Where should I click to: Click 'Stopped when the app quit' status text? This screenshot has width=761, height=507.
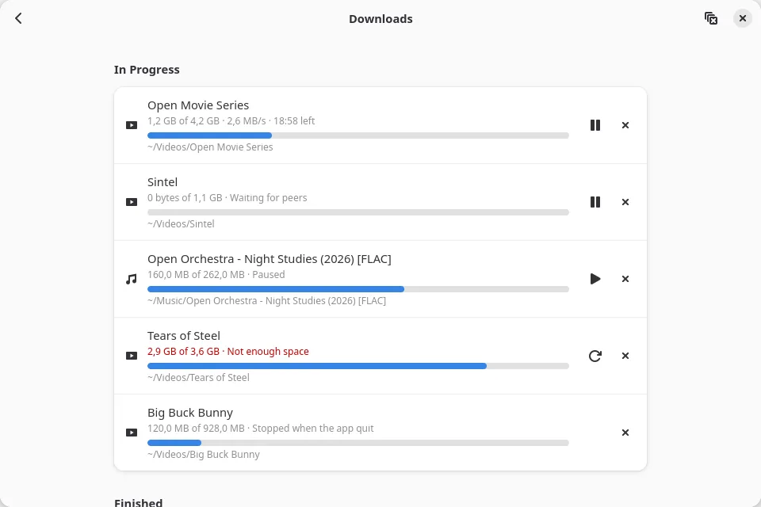(x=313, y=429)
